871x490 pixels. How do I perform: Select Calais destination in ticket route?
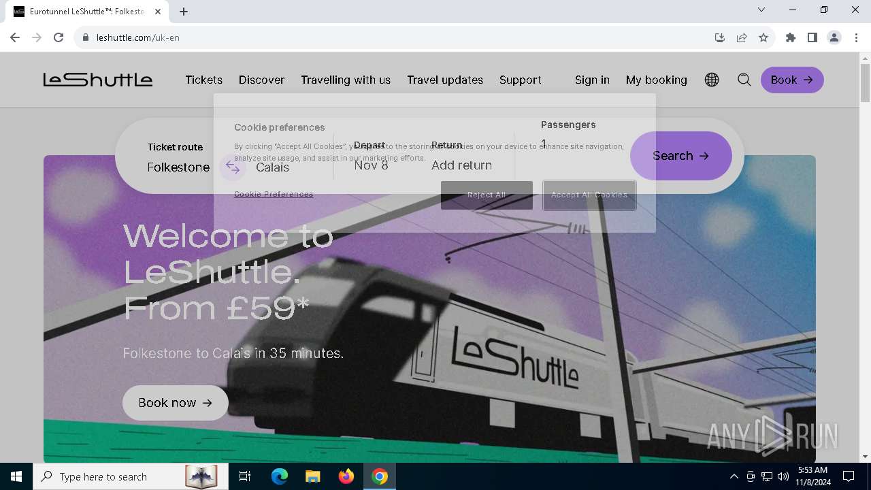pos(272,167)
